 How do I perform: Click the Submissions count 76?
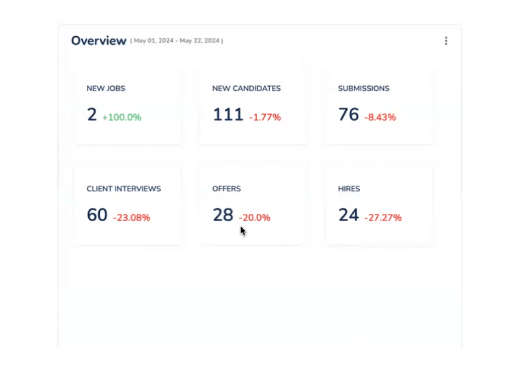(349, 115)
